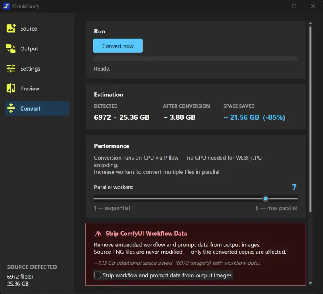Click the 'Ready.' status text
Image resolution: width=323 pixels, height=294 pixels.
(x=102, y=69)
